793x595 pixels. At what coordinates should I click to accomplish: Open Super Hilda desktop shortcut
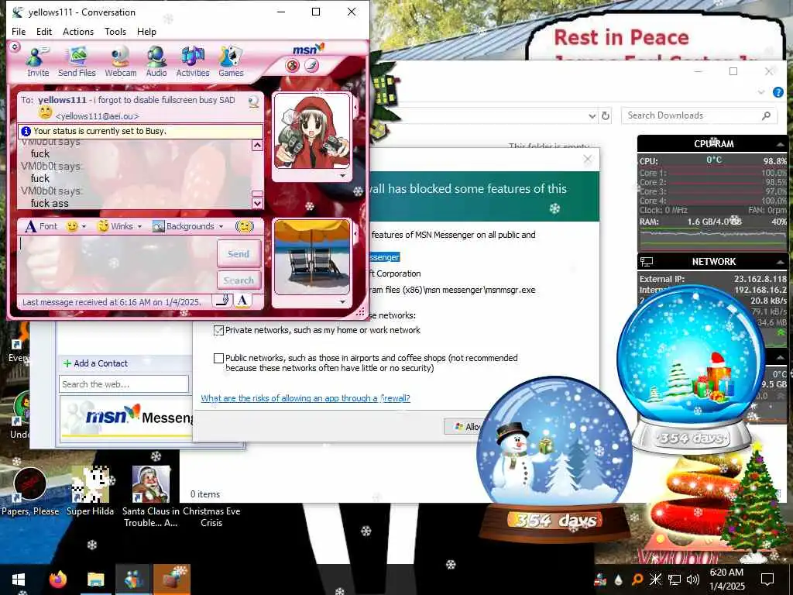[90, 491]
